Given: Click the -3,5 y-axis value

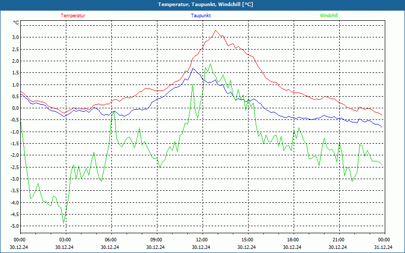Looking at the screenshot, I should click(15, 191).
